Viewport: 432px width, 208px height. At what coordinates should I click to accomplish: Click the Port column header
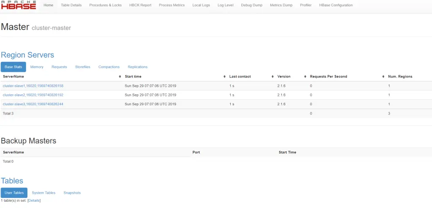pos(196,152)
